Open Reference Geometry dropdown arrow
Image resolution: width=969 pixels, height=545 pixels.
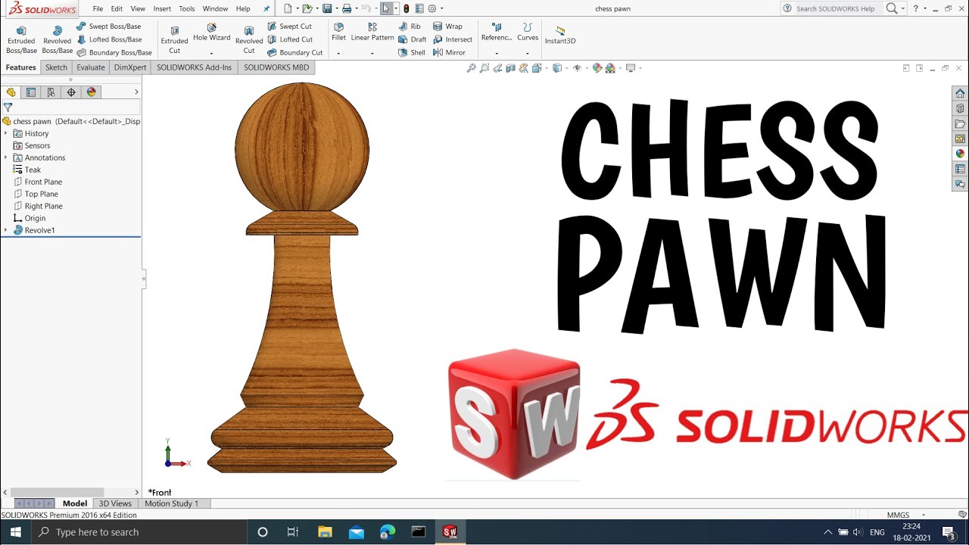coord(497,54)
